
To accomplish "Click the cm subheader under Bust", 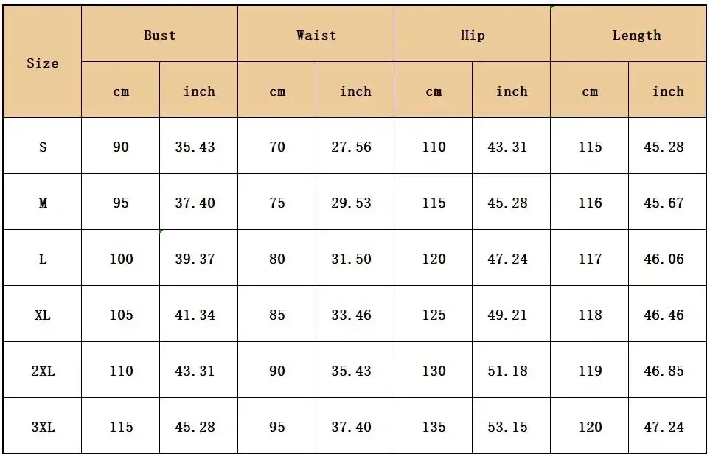I will click(120, 90).
